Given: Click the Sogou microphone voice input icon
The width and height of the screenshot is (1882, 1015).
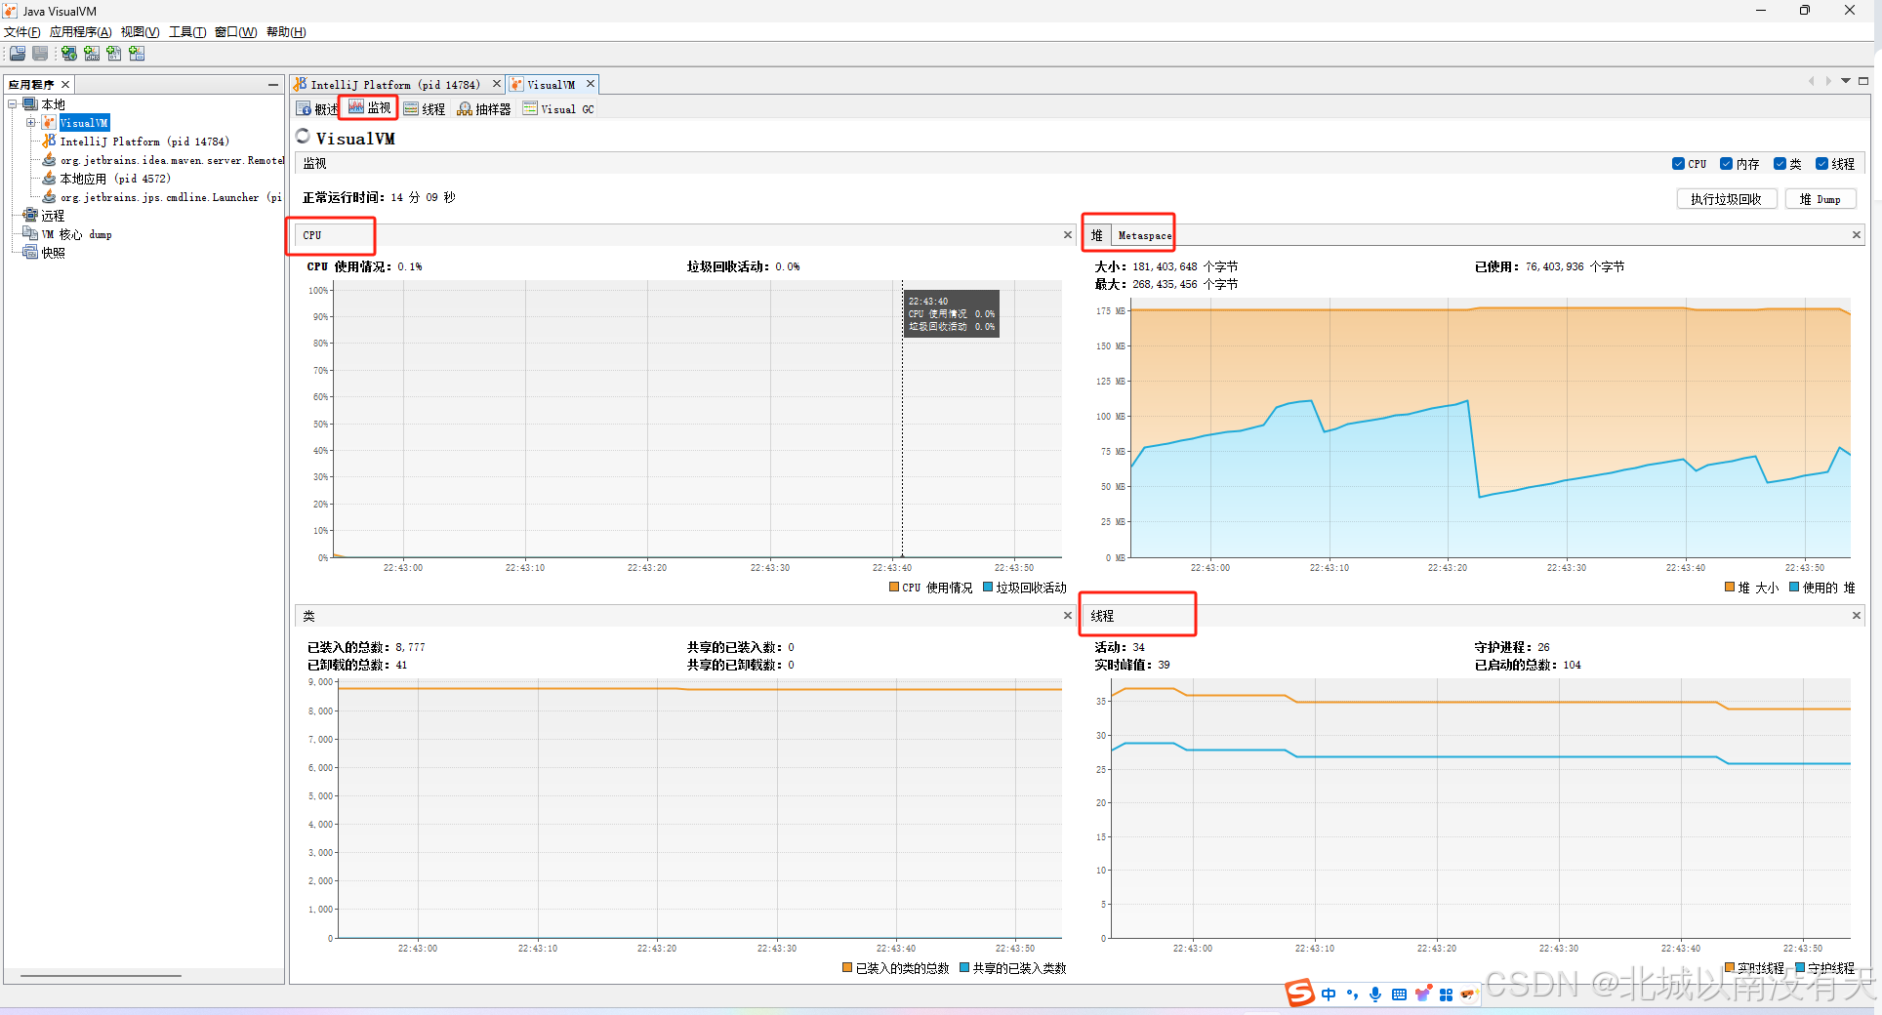Looking at the screenshot, I should click(1375, 995).
